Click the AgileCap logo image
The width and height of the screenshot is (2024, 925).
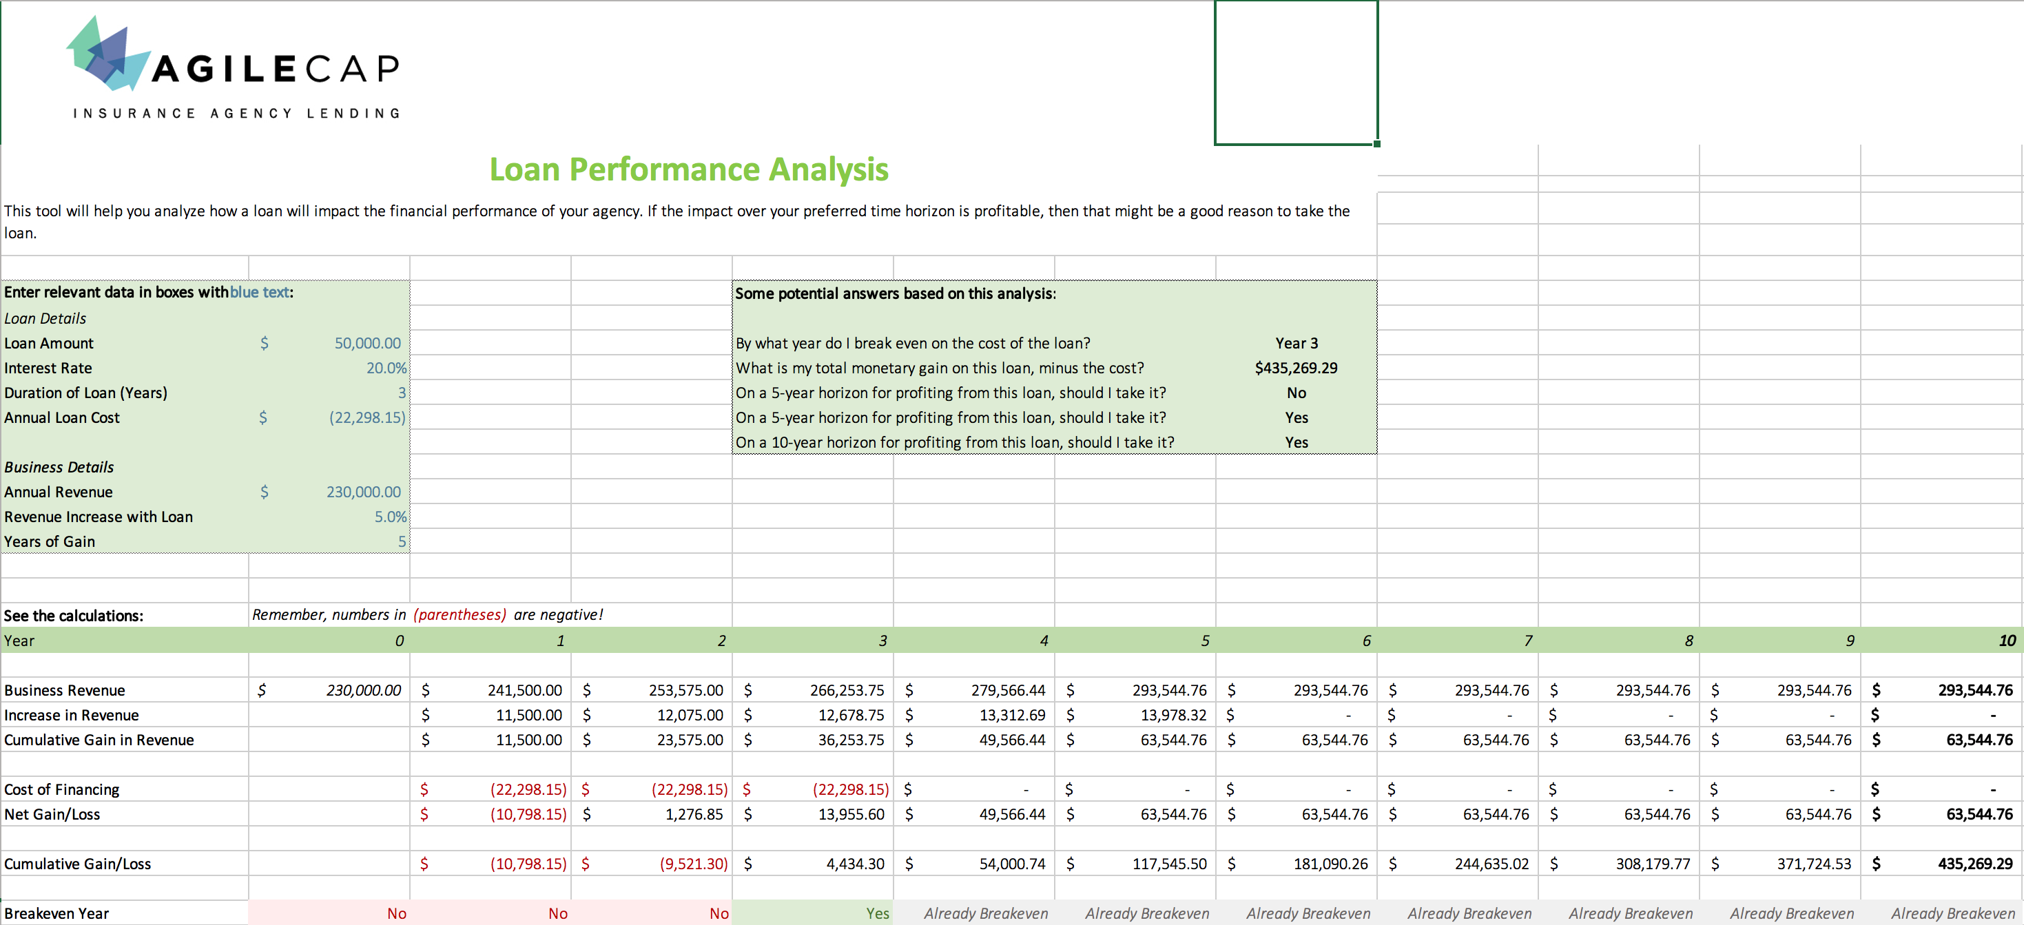click(234, 68)
